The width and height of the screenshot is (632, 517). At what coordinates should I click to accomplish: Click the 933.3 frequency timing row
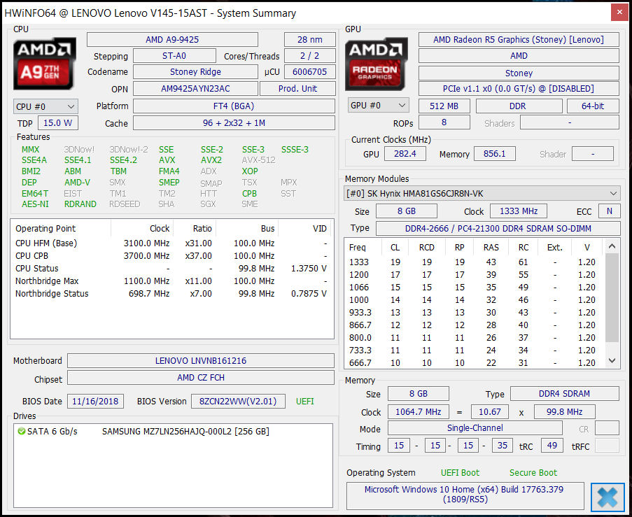coord(474,312)
